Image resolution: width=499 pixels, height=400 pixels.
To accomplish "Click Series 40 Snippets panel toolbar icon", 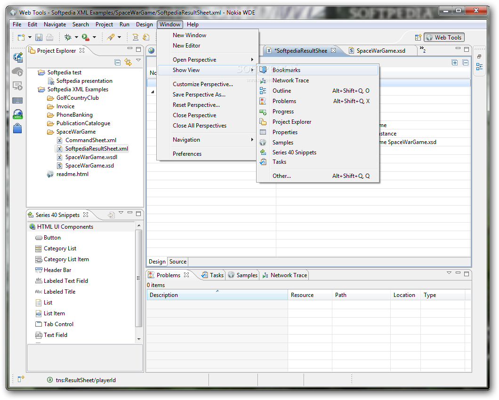I will [x=111, y=215].
